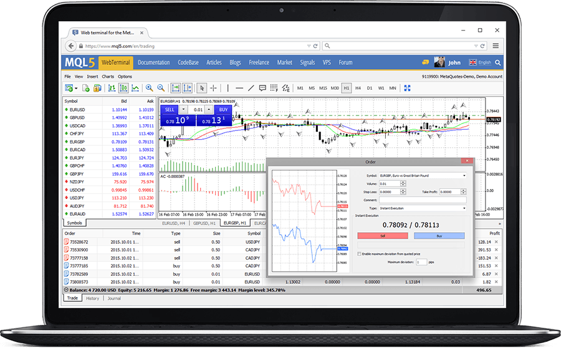Toggle chart auto scroll icon

[176, 88]
